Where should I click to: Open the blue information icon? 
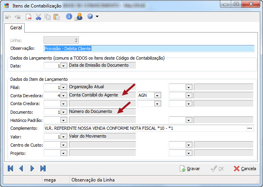[69, 17]
